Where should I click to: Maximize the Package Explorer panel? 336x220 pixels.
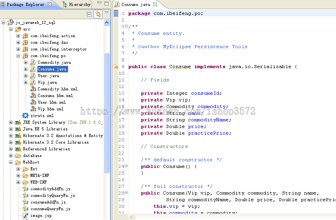107,3
